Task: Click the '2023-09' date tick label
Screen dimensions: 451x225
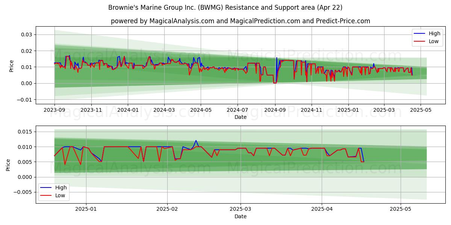Action: coord(54,110)
